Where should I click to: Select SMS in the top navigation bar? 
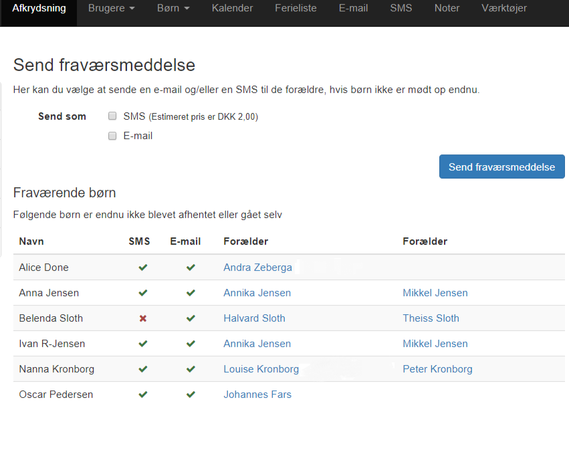pos(401,8)
